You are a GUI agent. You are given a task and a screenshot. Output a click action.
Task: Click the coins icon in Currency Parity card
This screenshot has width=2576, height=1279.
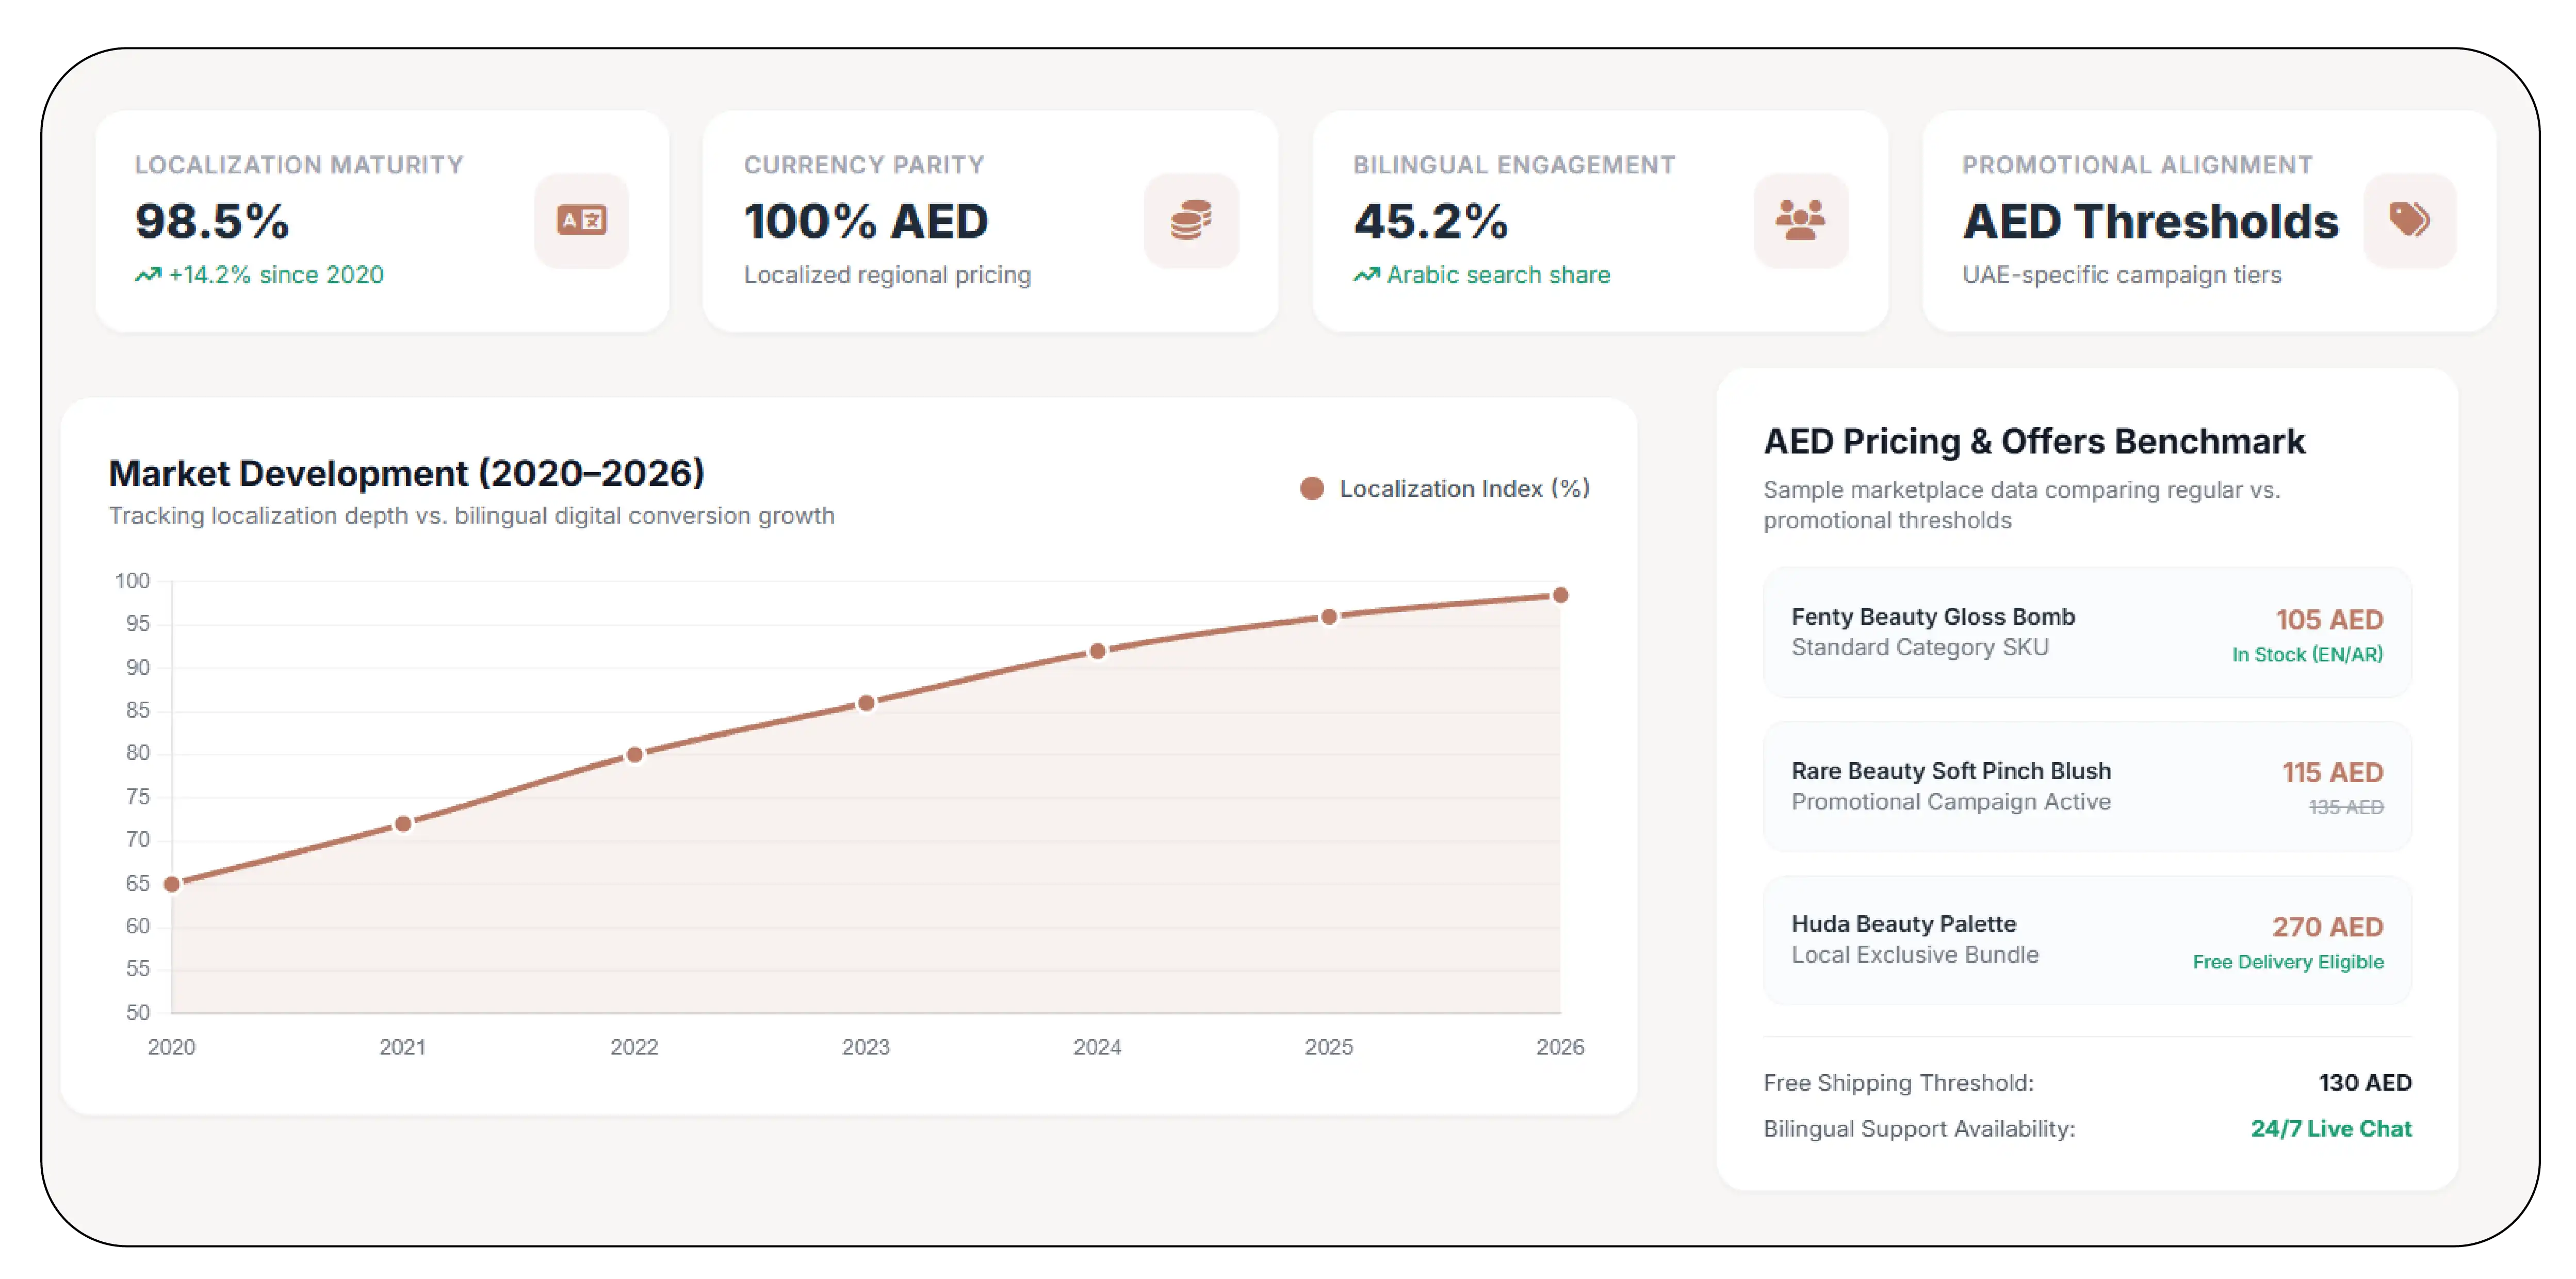click(1191, 220)
